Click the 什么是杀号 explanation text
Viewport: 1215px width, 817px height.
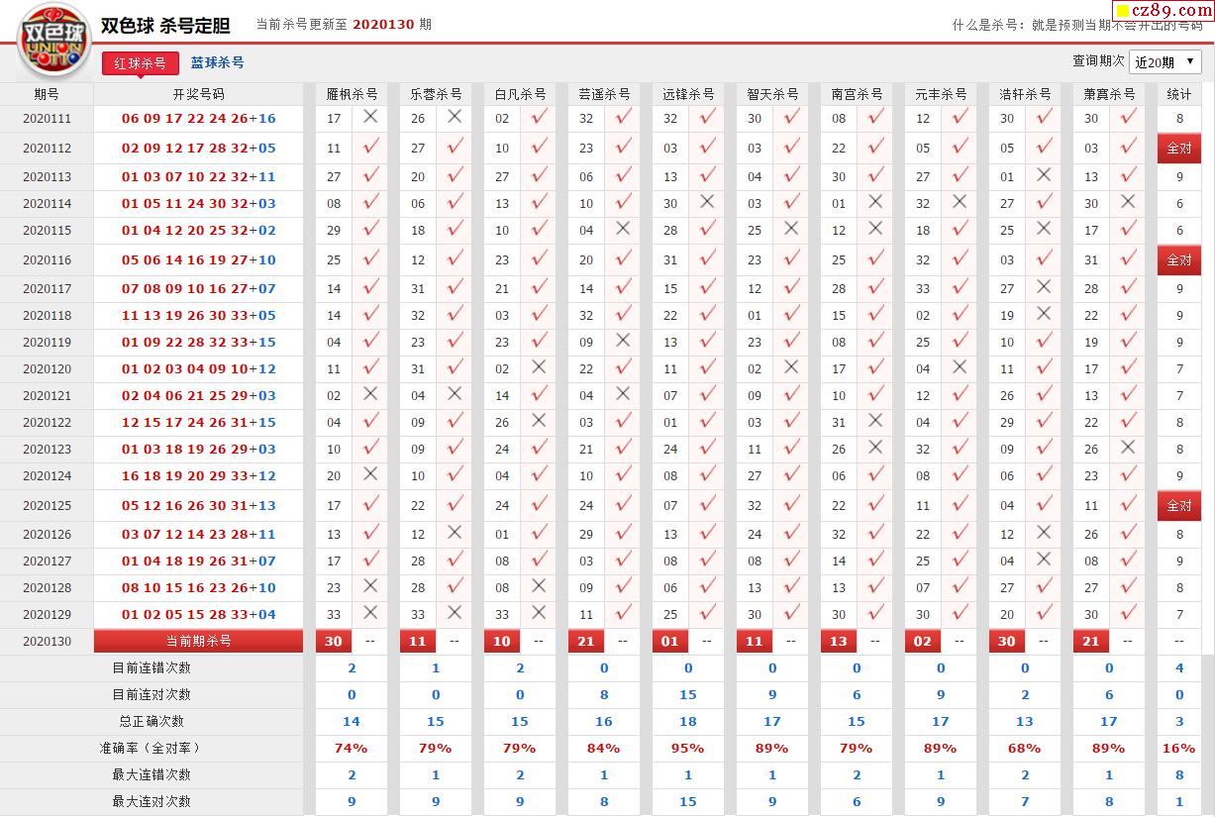click(1077, 25)
